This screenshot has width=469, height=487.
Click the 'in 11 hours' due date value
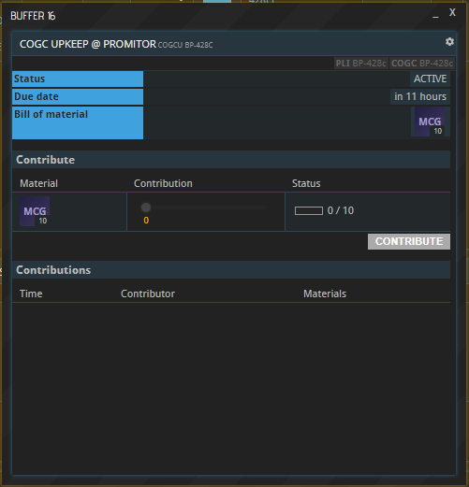pyautogui.click(x=420, y=96)
